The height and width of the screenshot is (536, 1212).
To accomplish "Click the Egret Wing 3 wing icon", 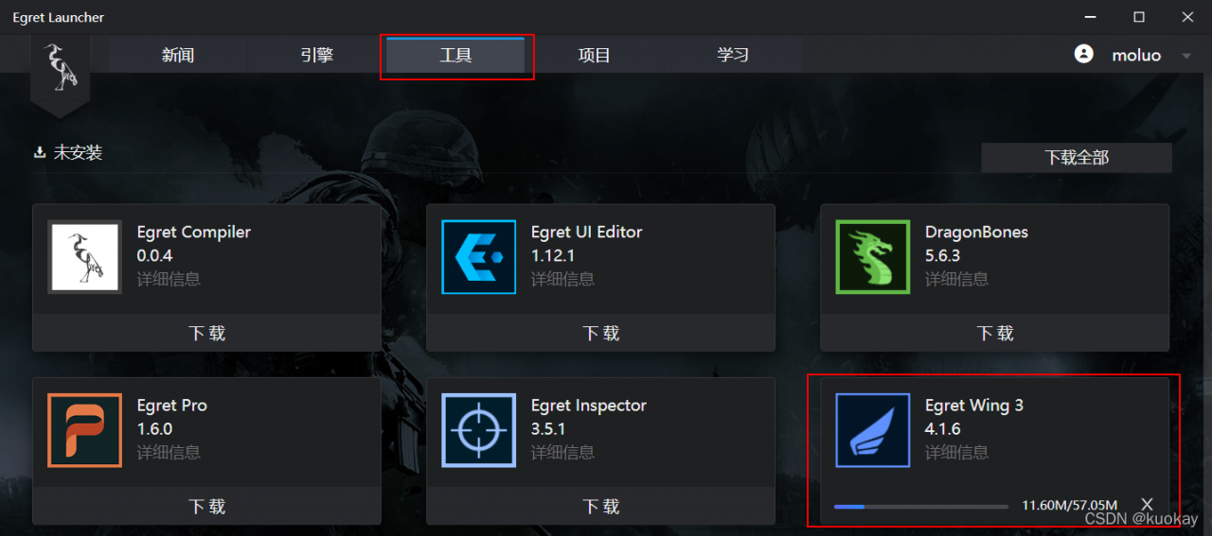I will [872, 430].
